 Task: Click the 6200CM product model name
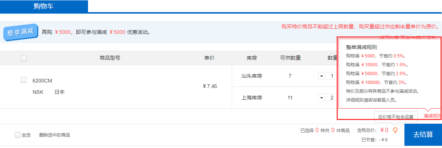click(x=42, y=81)
